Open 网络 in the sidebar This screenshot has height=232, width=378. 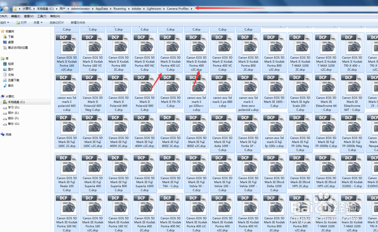point(6,134)
